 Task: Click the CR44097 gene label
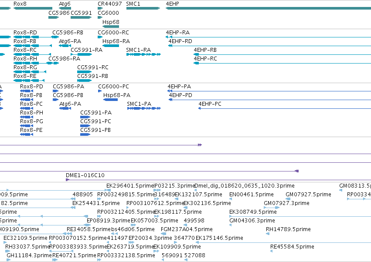click(x=110, y=4)
